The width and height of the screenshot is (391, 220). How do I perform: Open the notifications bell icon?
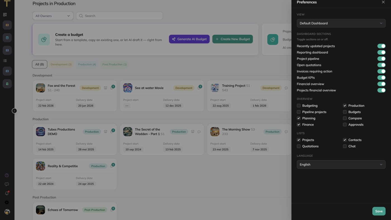pyautogui.click(x=7, y=193)
